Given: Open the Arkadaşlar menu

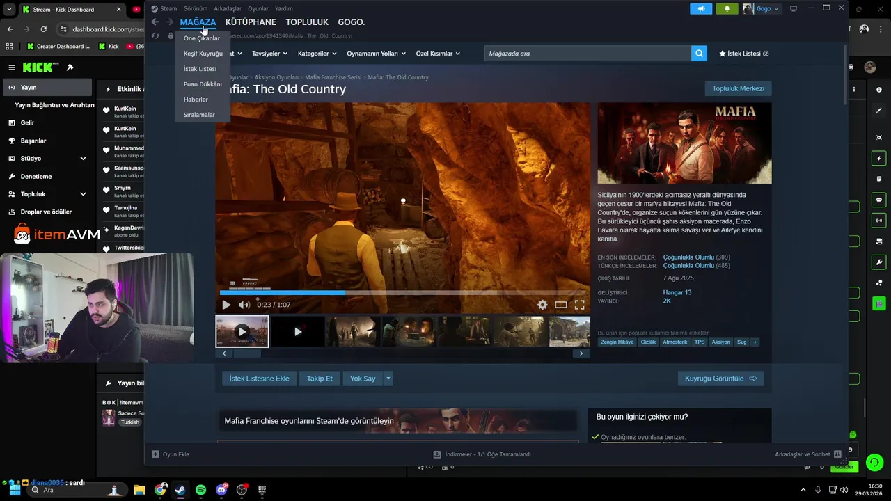Looking at the screenshot, I should pyautogui.click(x=228, y=8).
